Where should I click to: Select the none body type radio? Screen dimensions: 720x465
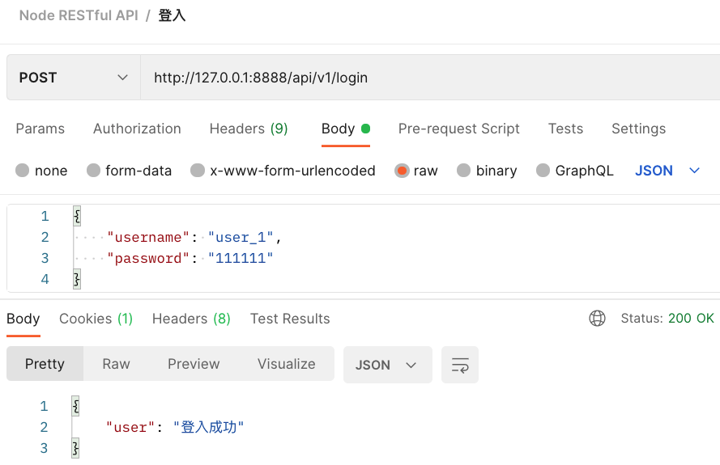[22, 171]
